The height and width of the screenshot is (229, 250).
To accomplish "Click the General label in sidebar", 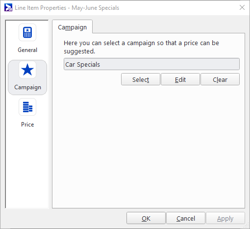I will 27,50.
